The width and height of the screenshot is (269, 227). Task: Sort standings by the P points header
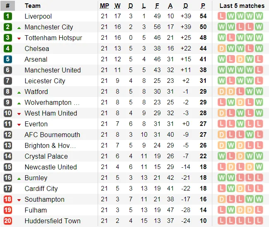click(x=203, y=6)
